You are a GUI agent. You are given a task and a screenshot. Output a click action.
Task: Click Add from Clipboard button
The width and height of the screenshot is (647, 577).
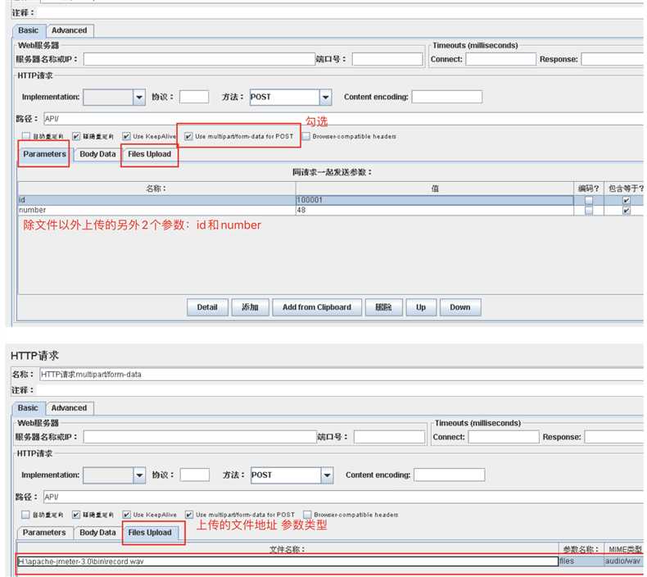pos(317,307)
